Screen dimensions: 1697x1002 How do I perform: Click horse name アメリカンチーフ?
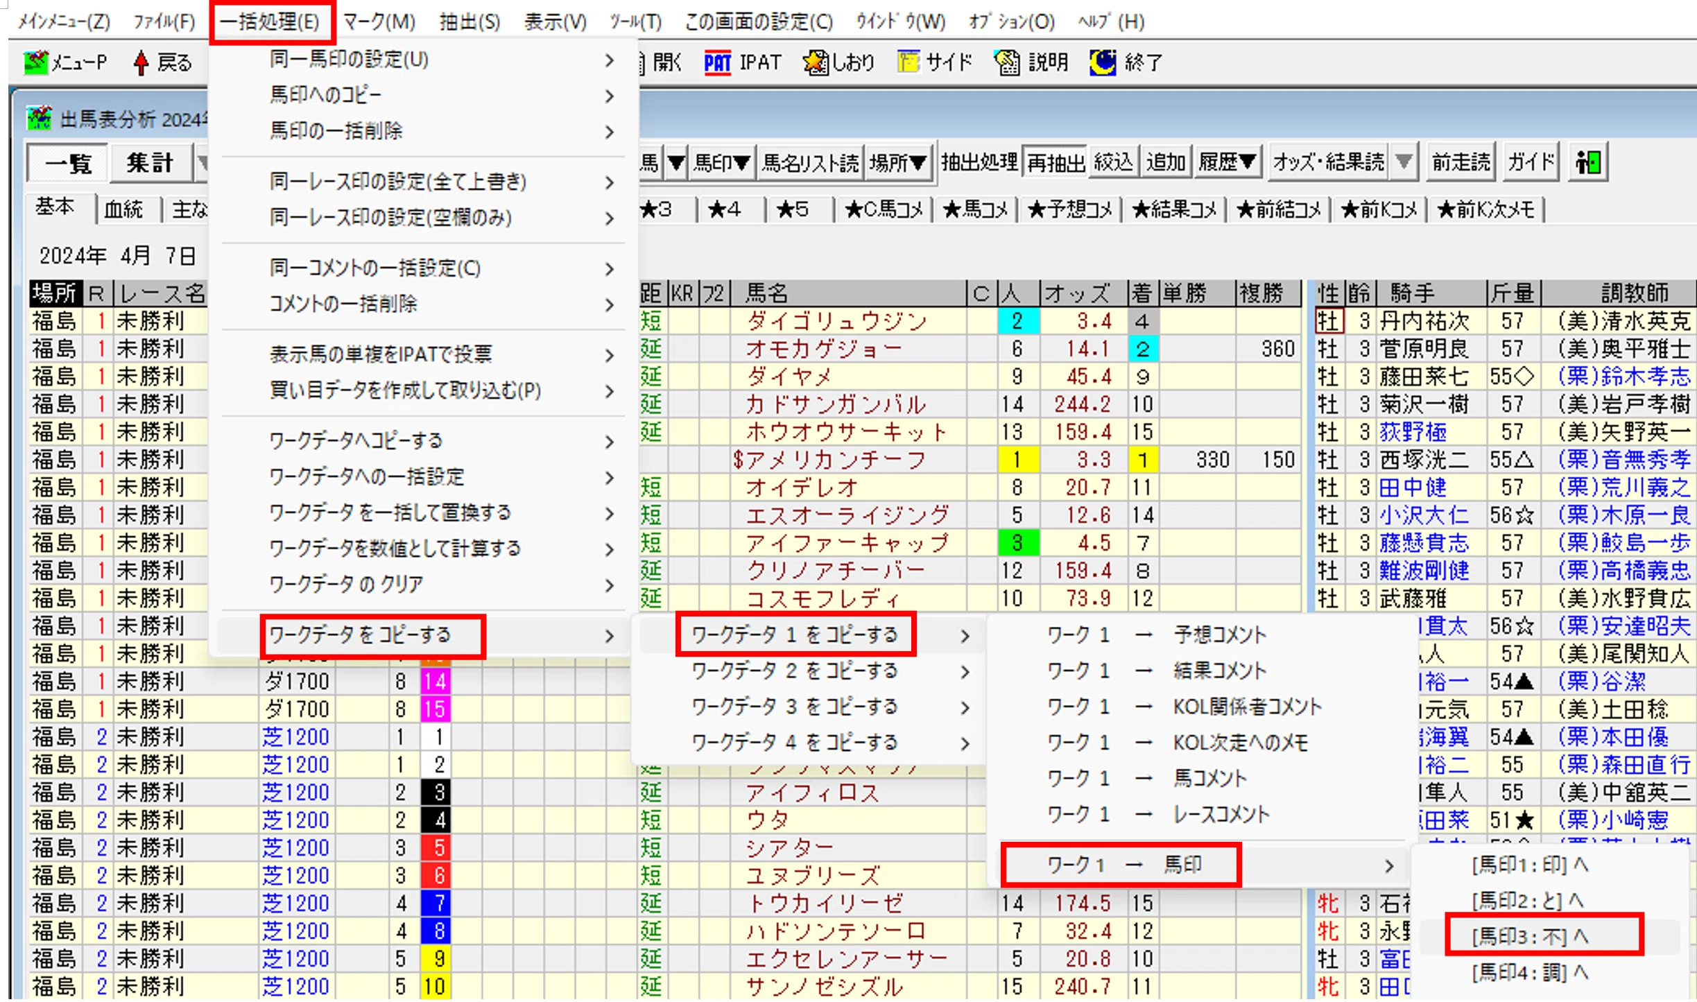(835, 459)
